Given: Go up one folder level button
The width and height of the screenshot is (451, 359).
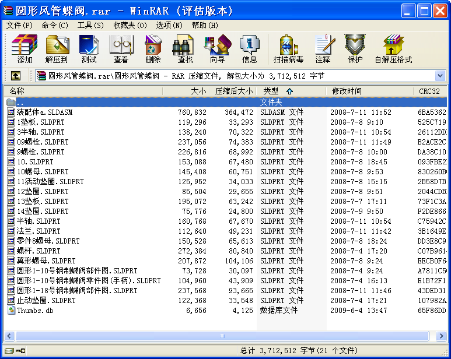Looking at the screenshot, I should [16, 76].
